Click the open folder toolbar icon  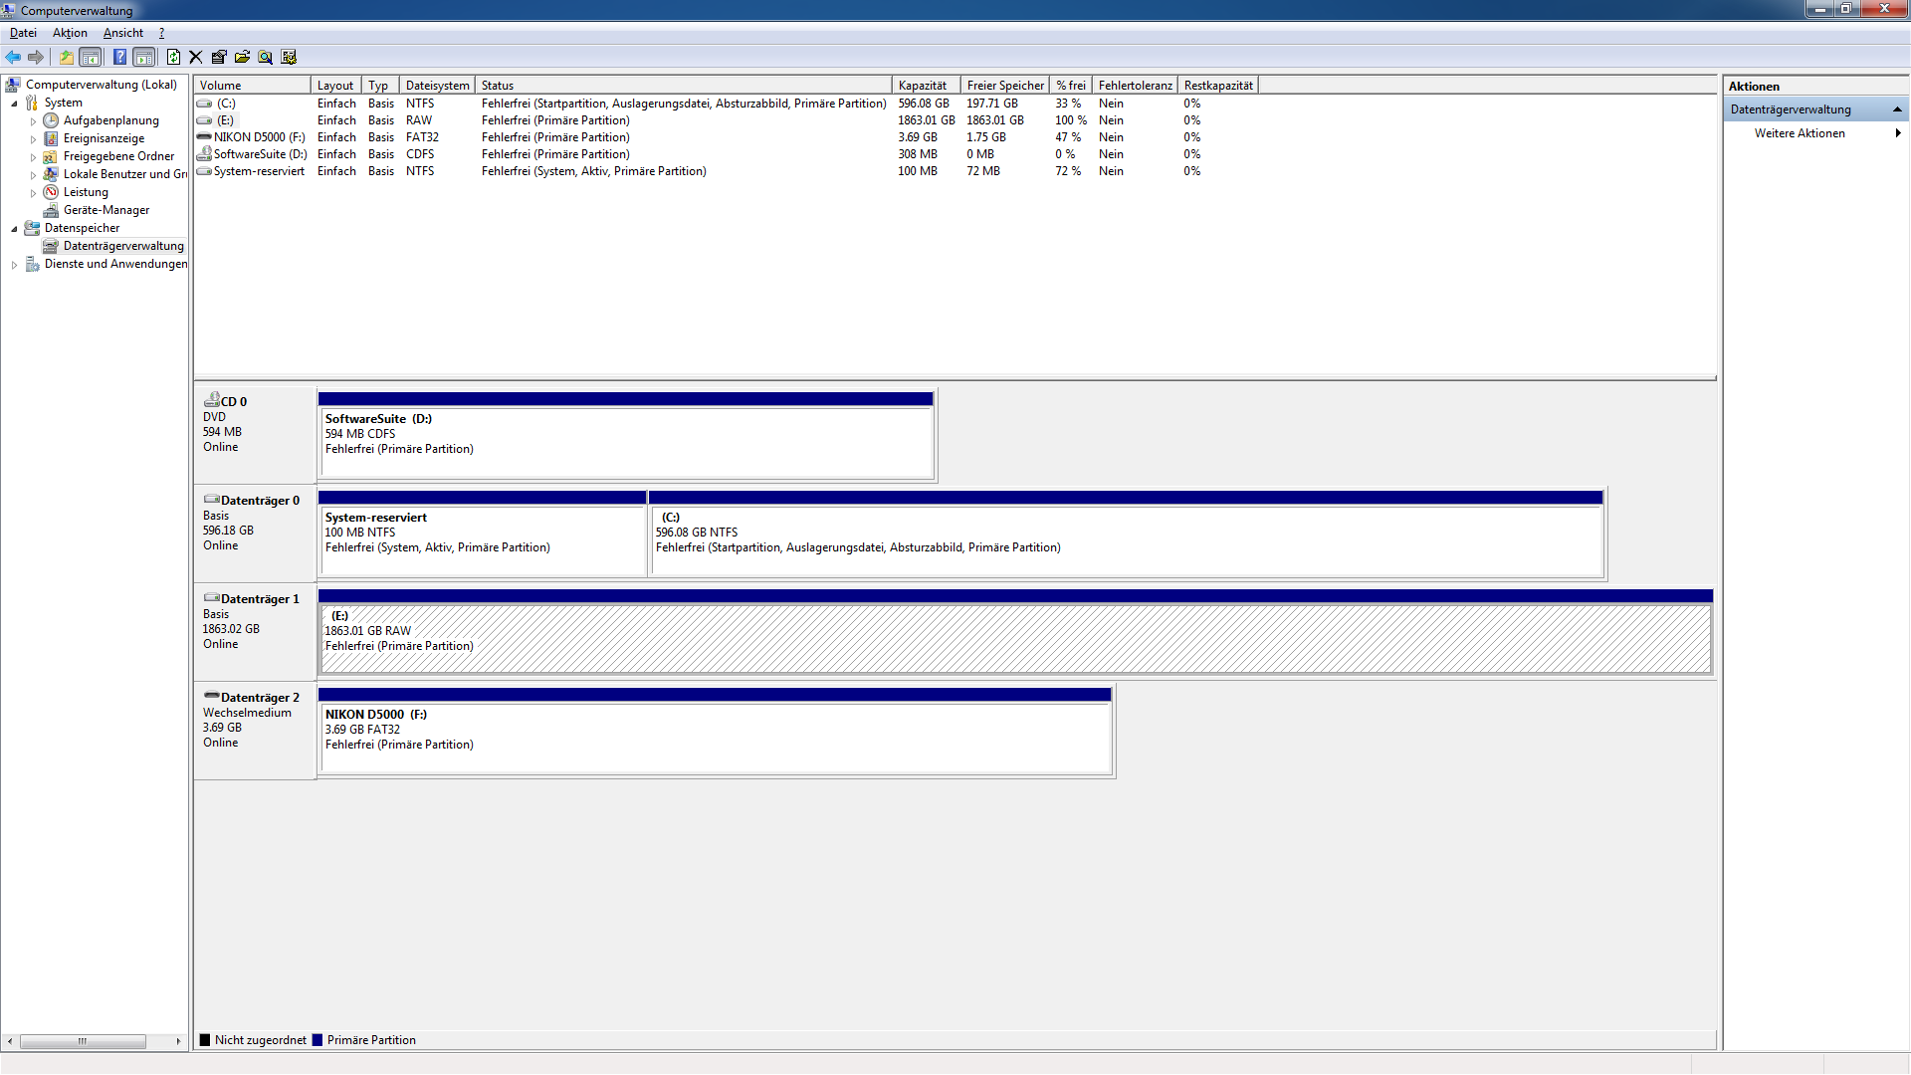tap(242, 57)
